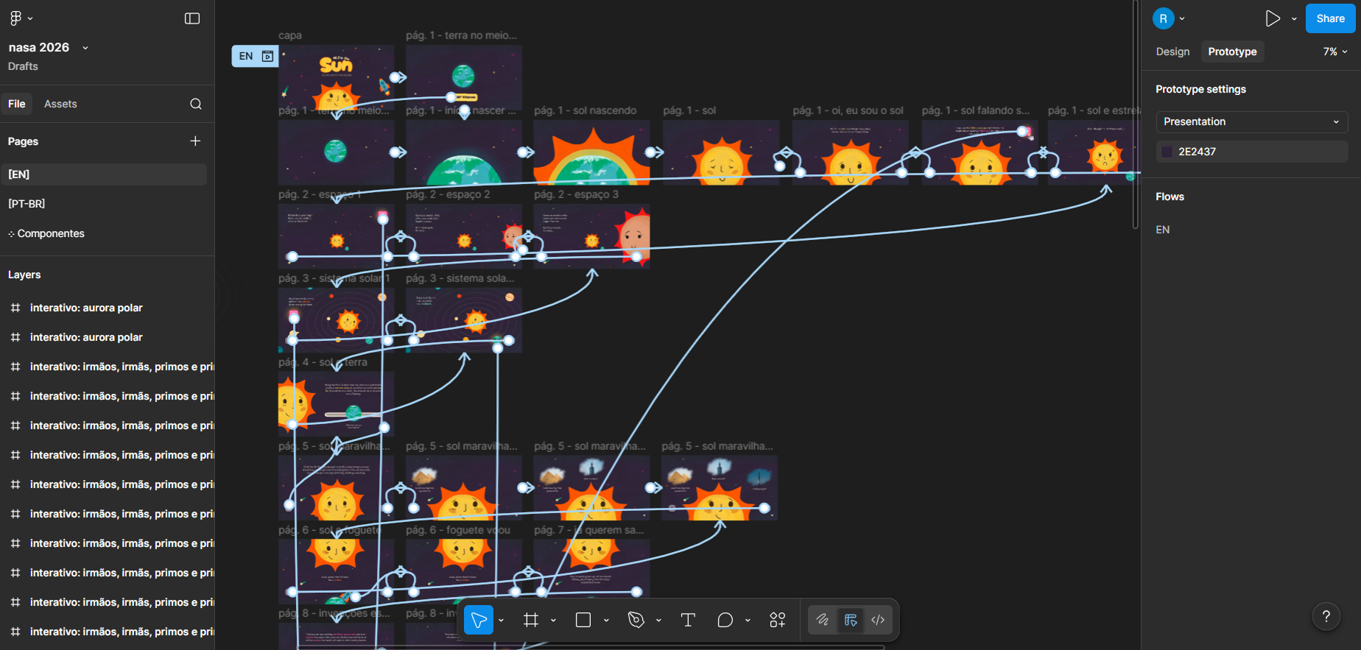The image size is (1361, 650).
Task: Switch to Dev Mode toggle
Action: [878, 620]
